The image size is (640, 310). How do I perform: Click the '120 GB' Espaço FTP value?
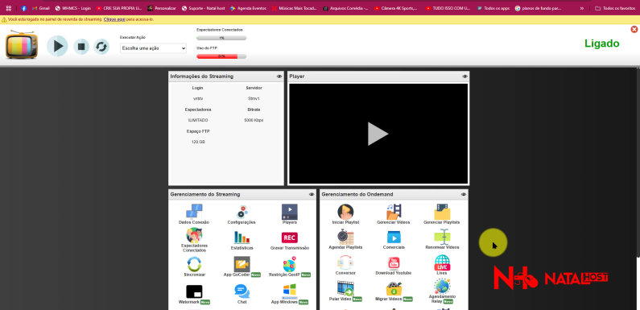click(198, 143)
